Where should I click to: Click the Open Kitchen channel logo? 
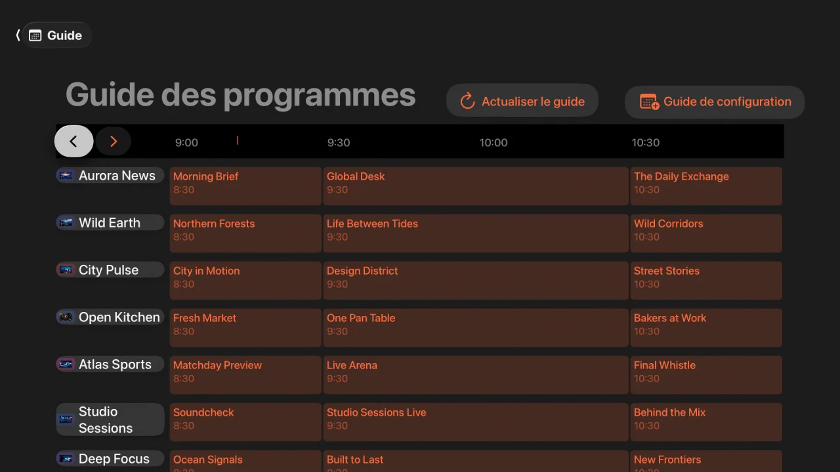(x=66, y=317)
